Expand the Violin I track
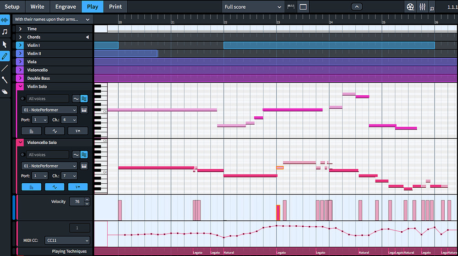The width and height of the screenshot is (458, 256). [x=20, y=45]
